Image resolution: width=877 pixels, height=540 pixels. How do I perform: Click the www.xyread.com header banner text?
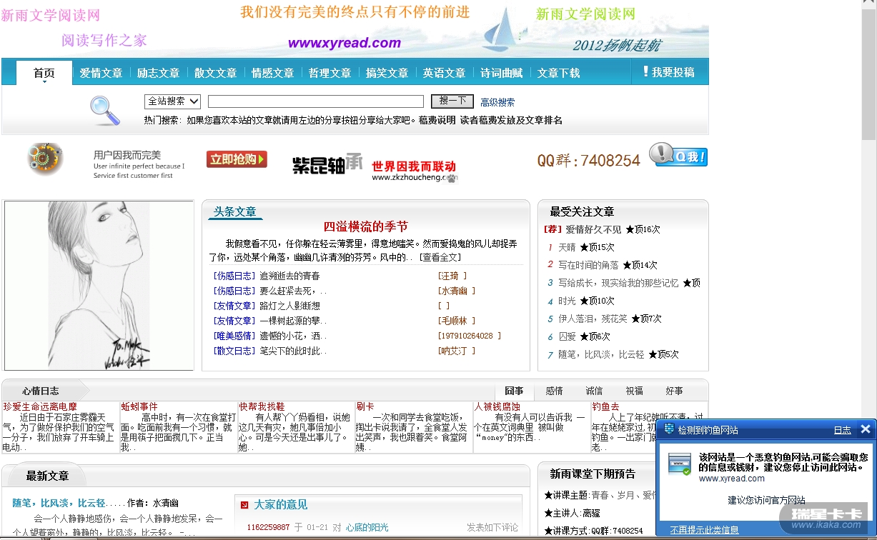click(x=345, y=43)
